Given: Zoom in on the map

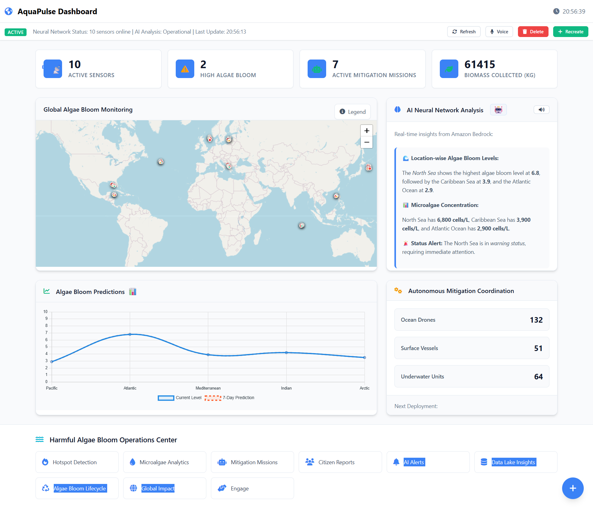Looking at the screenshot, I should [x=367, y=130].
